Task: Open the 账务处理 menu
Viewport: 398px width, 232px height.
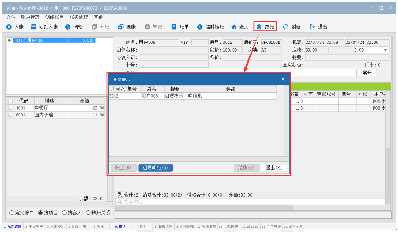Action: click(79, 17)
